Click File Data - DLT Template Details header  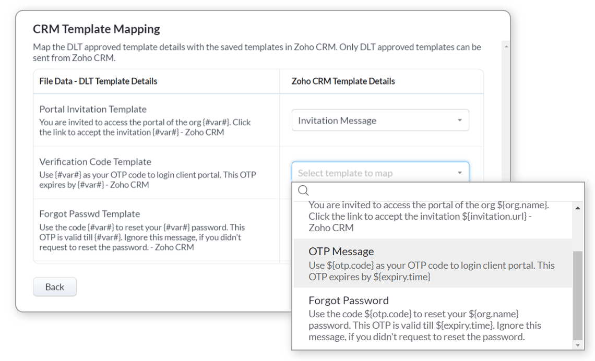pyautogui.click(x=98, y=81)
